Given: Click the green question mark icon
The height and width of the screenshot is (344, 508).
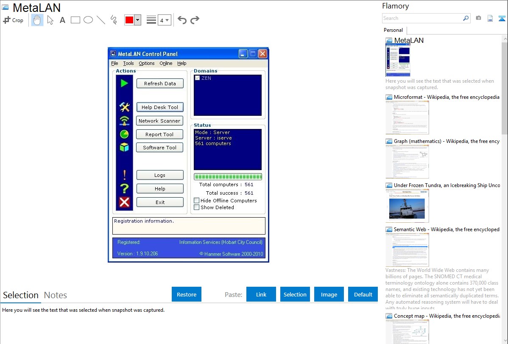Looking at the screenshot, I should pyautogui.click(x=124, y=188).
